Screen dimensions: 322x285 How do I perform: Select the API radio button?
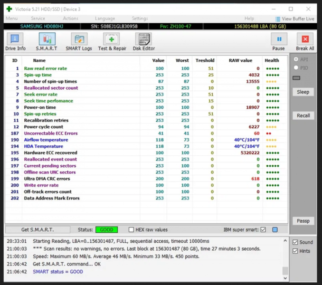(x=296, y=59)
